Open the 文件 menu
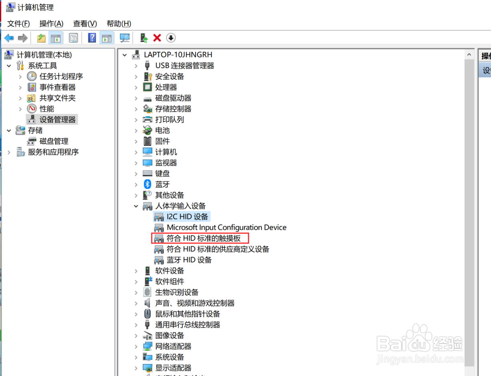The height and width of the screenshot is (376, 491). click(x=17, y=24)
